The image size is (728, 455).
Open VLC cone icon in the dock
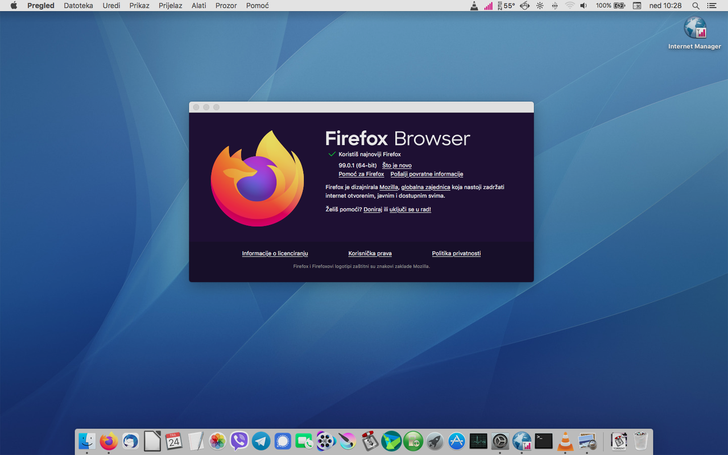tap(565, 441)
